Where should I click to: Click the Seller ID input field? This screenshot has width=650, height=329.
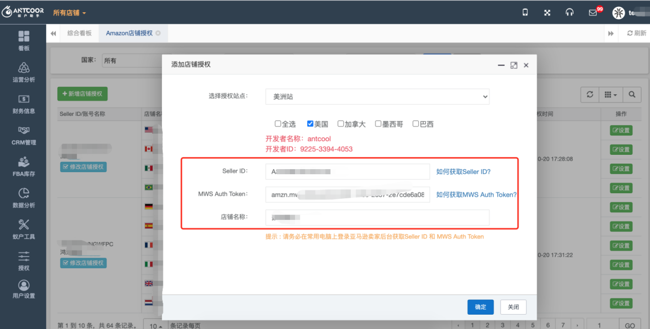coord(347,172)
